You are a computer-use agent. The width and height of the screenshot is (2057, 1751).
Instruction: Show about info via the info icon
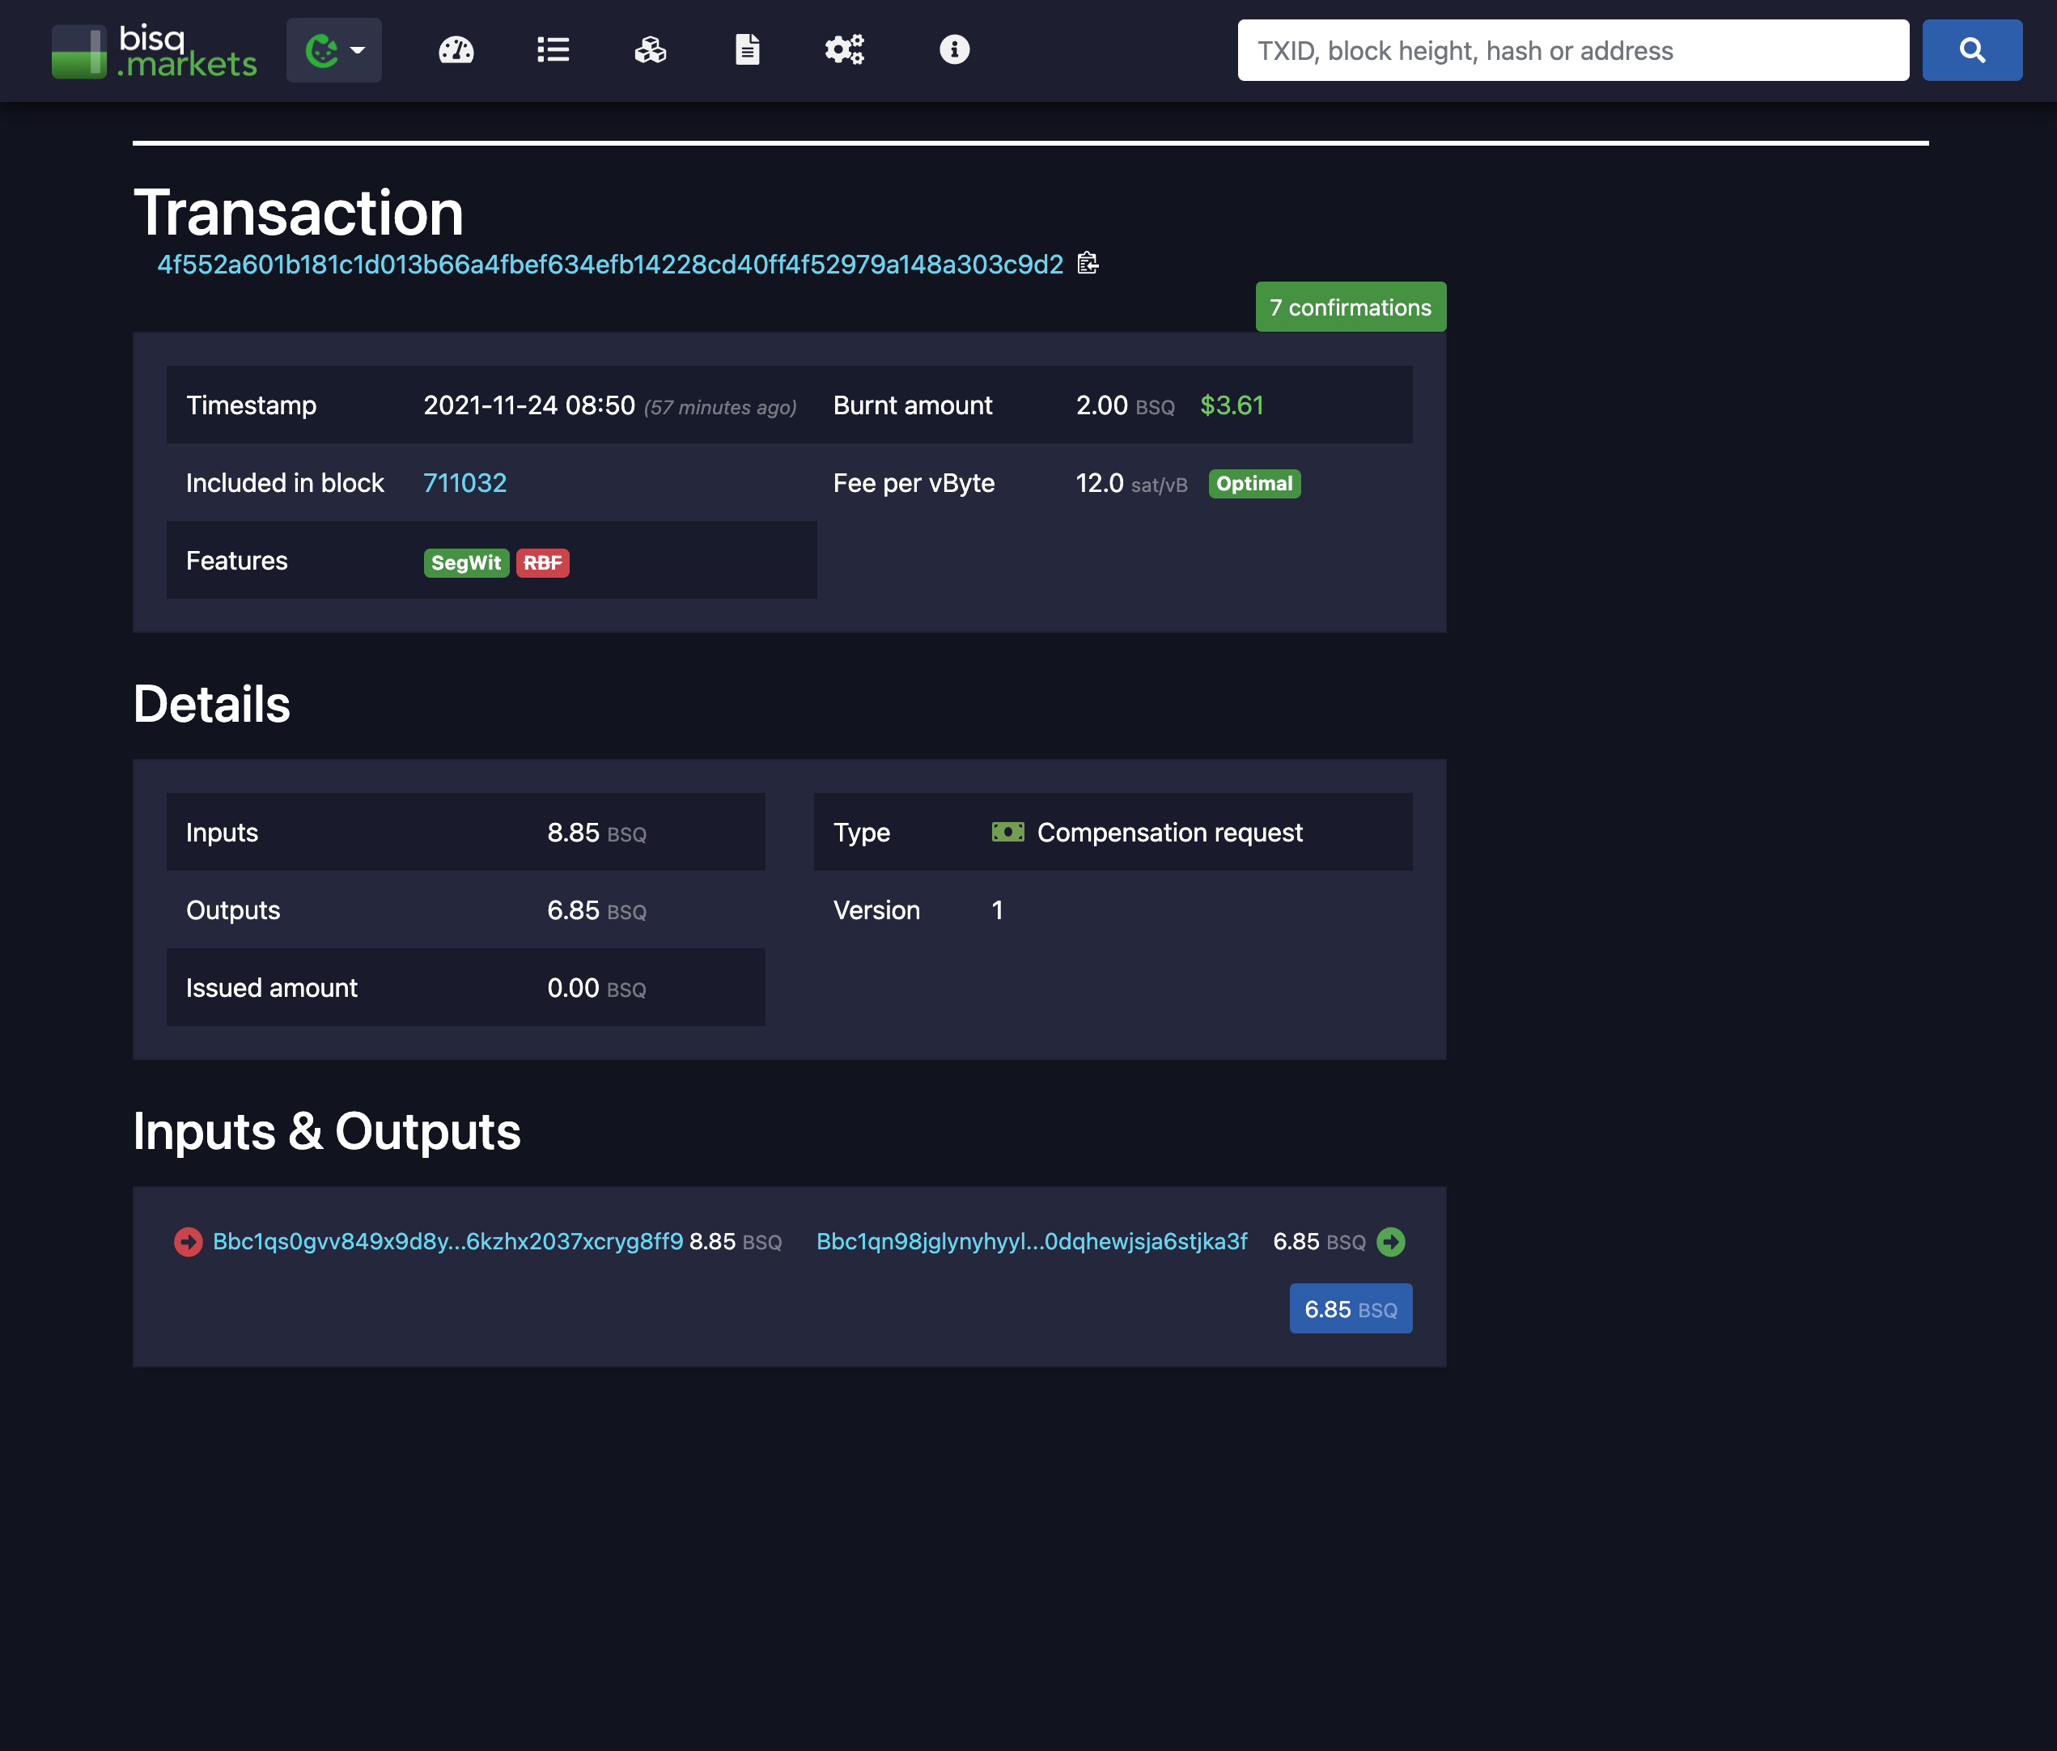pyautogui.click(x=953, y=49)
